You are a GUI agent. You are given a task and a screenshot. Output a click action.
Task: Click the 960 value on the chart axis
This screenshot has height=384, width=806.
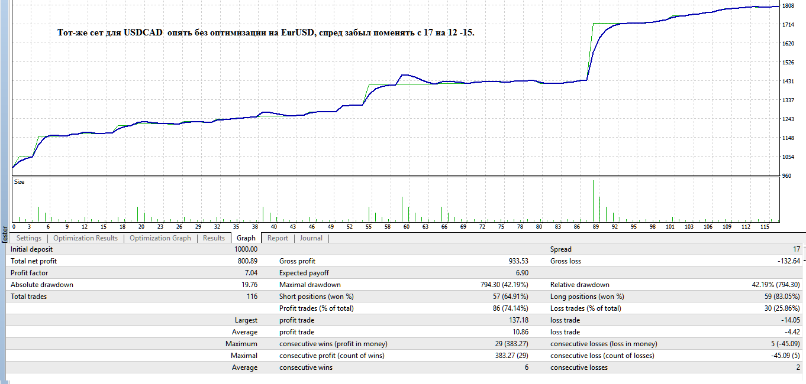pyautogui.click(x=786, y=176)
